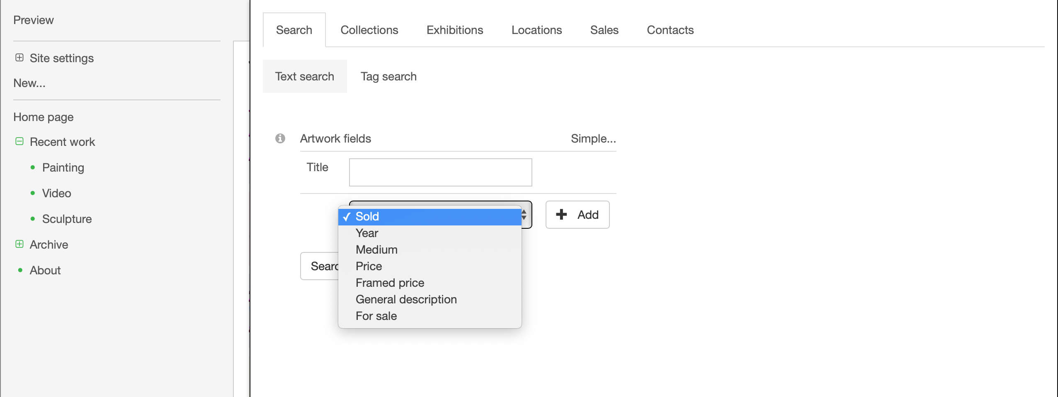Go to the Sales tab
This screenshot has height=397, width=1058.
tap(604, 30)
